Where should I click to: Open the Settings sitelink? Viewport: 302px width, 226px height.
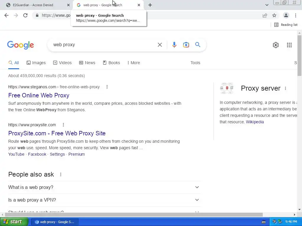point(57,154)
